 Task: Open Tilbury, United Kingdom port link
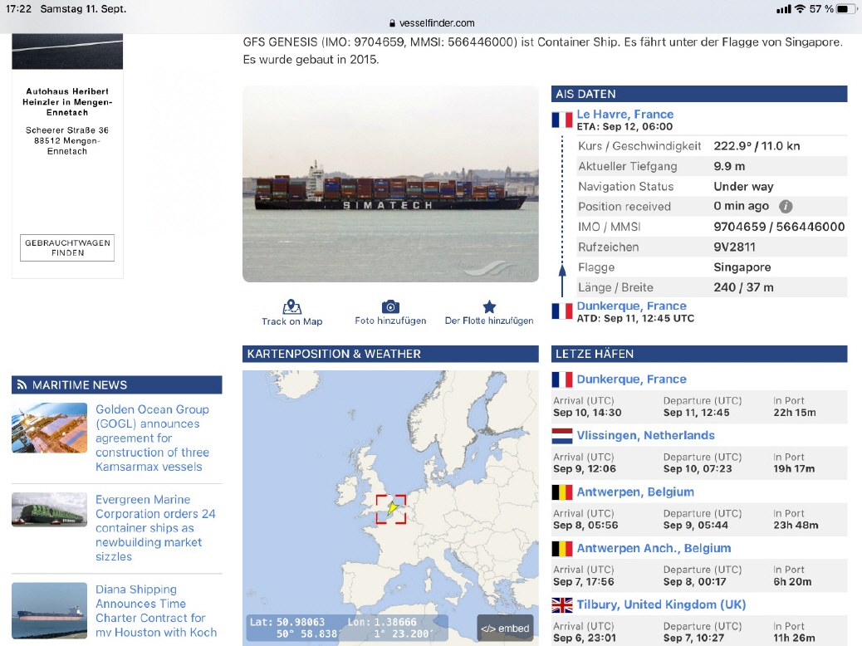tap(661, 604)
